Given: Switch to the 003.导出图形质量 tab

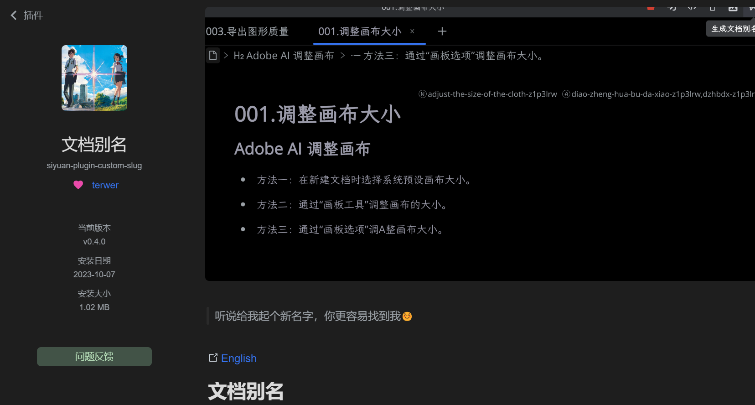Looking at the screenshot, I should [x=247, y=31].
